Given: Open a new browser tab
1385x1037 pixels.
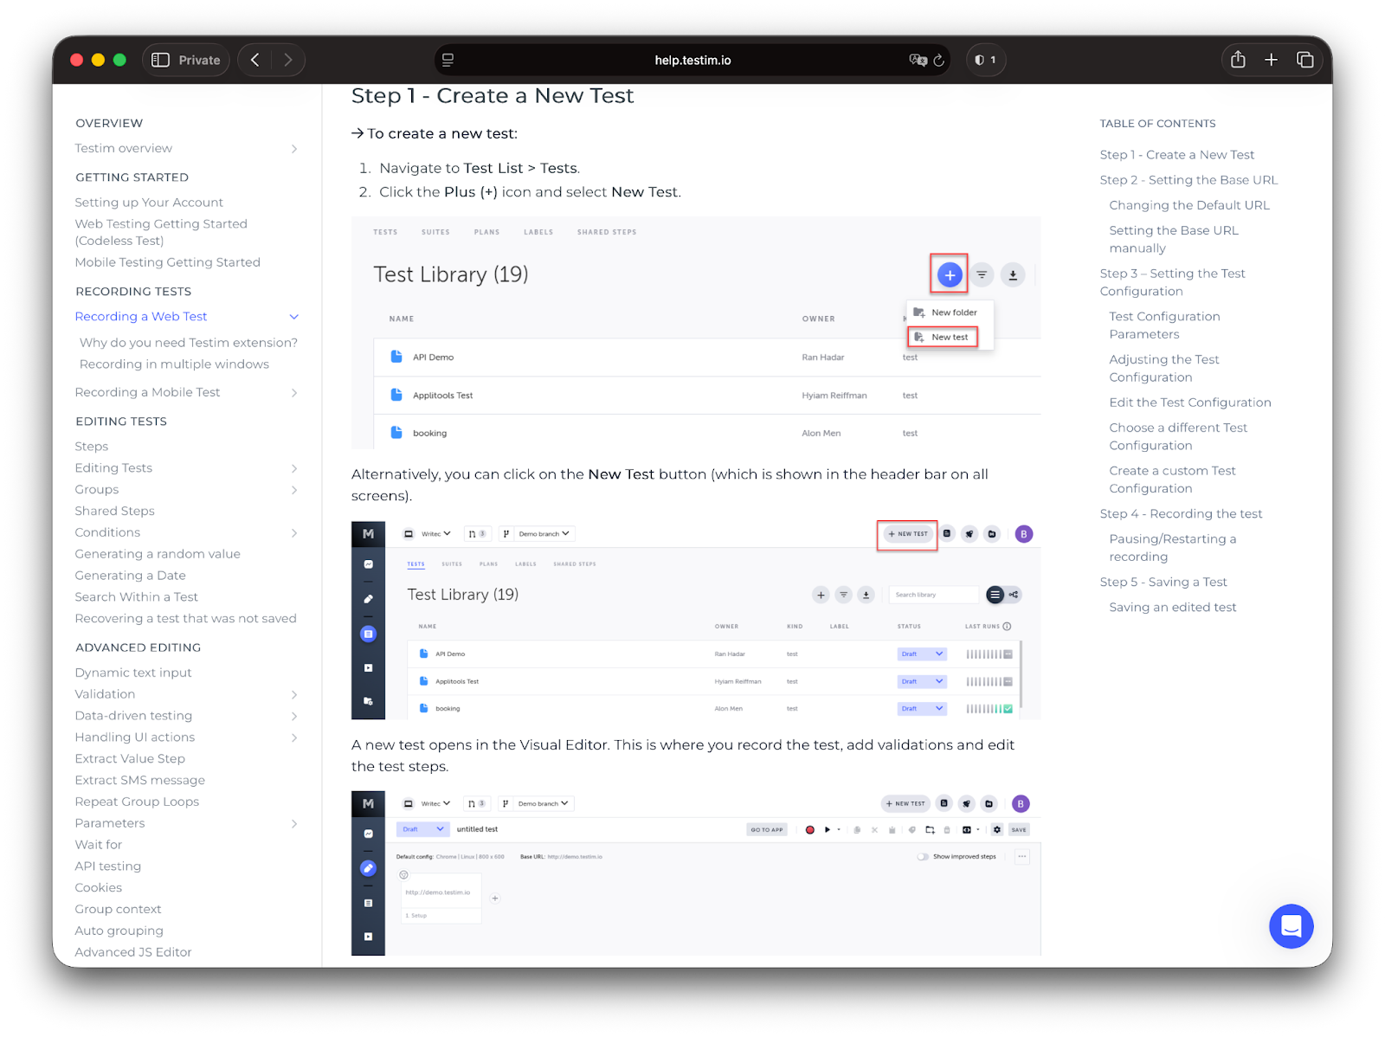Looking at the screenshot, I should tap(1271, 60).
